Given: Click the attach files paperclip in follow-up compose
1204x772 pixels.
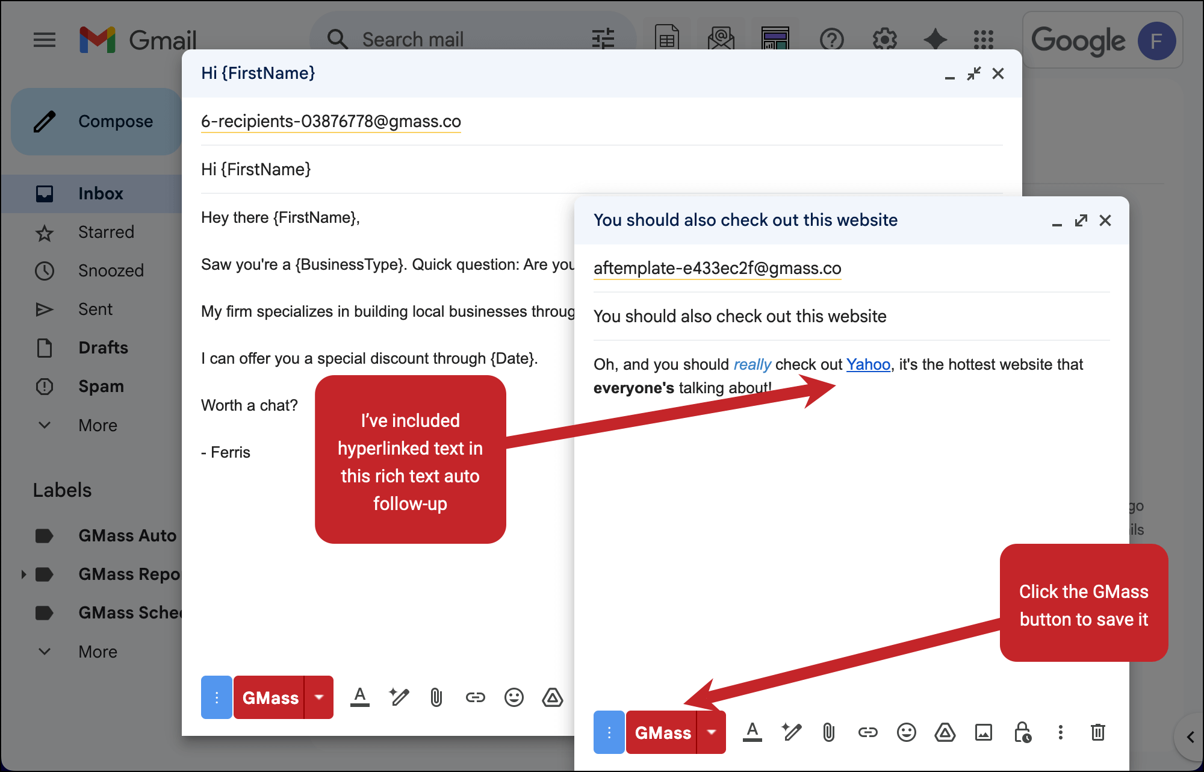Looking at the screenshot, I should point(829,733).
